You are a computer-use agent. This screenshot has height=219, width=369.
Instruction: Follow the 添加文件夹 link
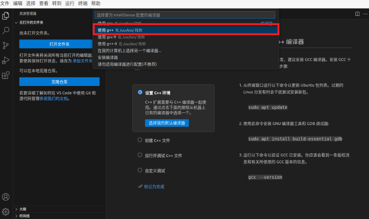pos(83,61)
